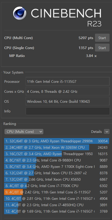Click the score 3769 in ranking
112x220 pixels.
point(104,211)
